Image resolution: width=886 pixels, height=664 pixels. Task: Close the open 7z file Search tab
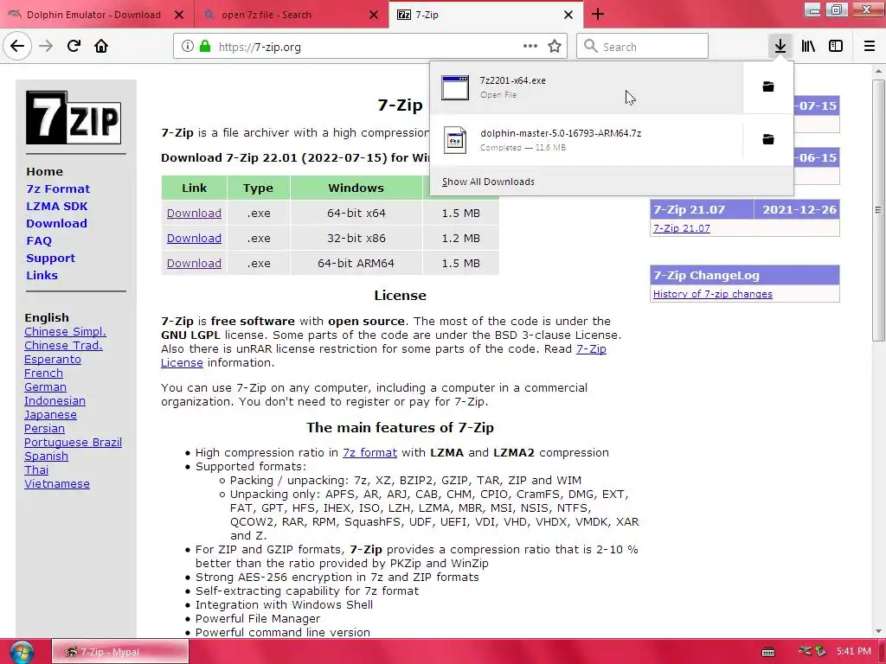click(x=374, y=15)
